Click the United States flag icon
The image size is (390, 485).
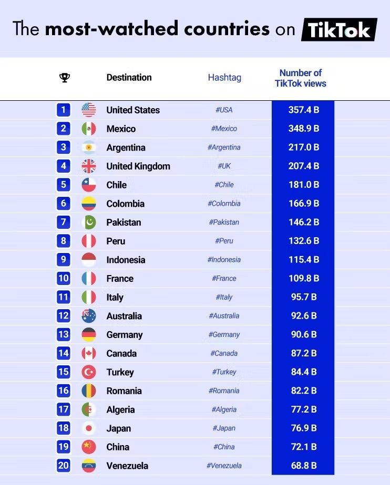(x=89, y=110)
